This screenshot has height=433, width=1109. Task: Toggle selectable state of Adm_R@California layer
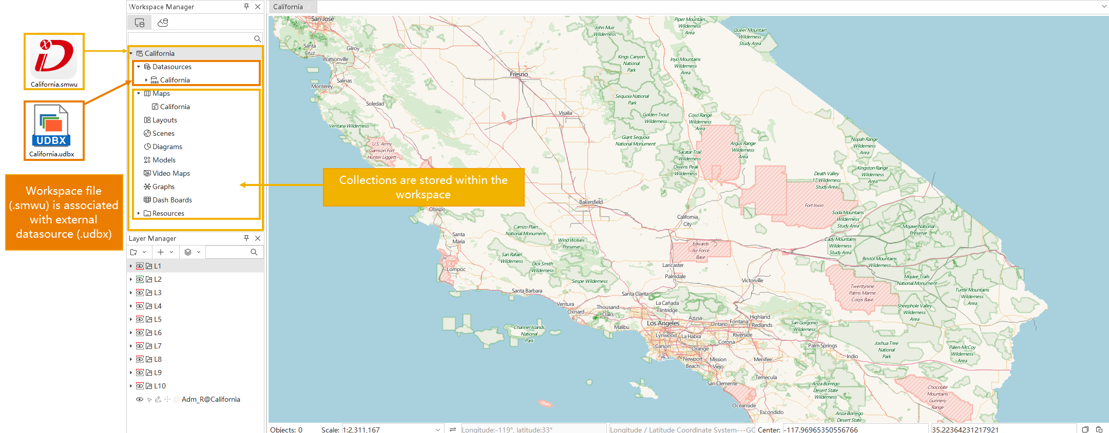pos(149,400)
